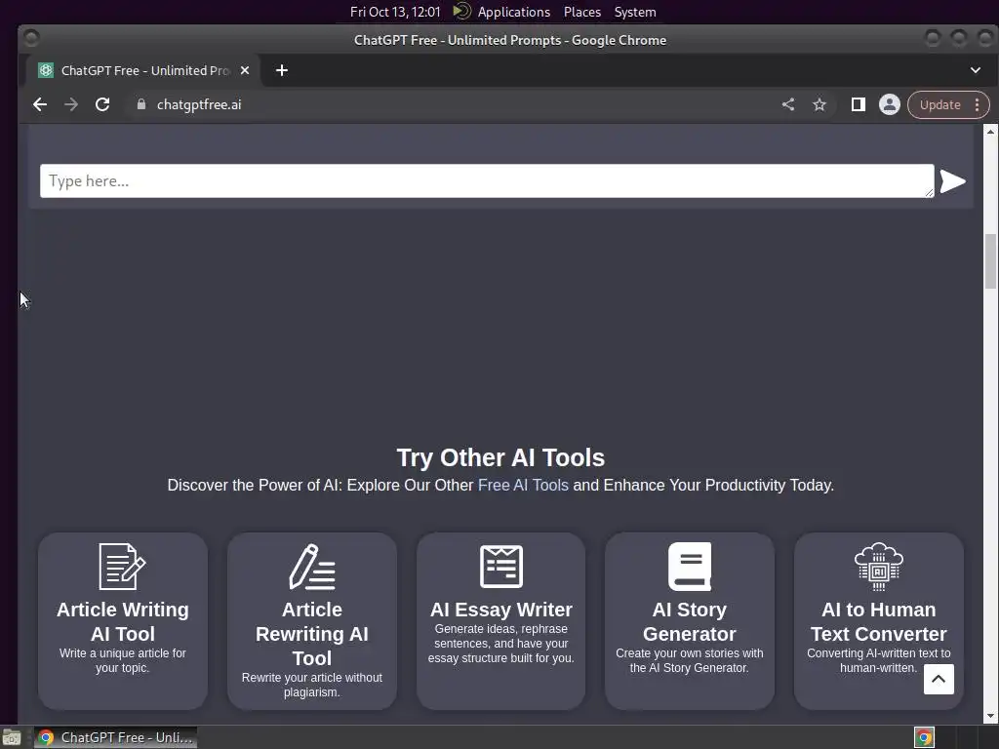Click the Article Writing AI Tool document icon
Image resolution: width=999 pixels, height=749 pixels.
[x=122, y=567]
